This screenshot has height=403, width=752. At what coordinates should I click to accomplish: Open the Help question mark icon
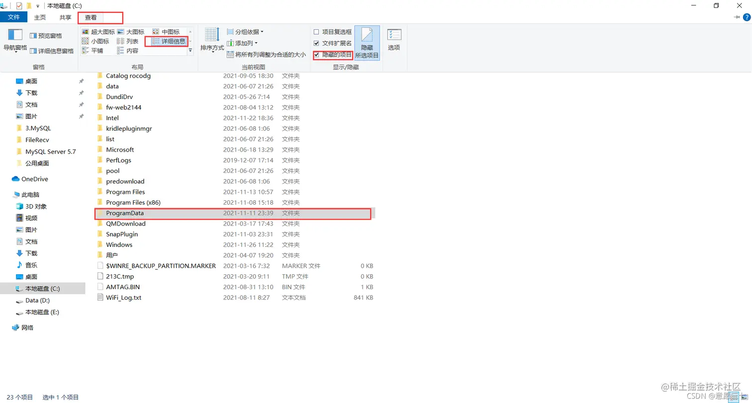tap(747, 17)
